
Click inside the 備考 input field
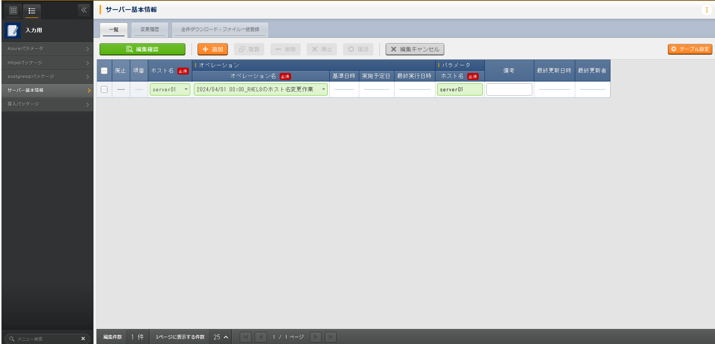[x=509, y=89]
